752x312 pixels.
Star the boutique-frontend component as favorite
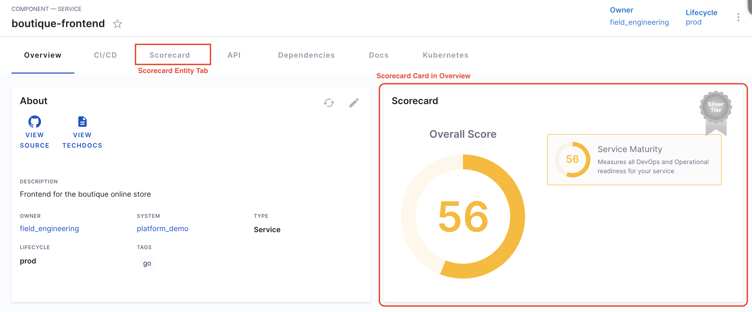(x=117, y=24)
